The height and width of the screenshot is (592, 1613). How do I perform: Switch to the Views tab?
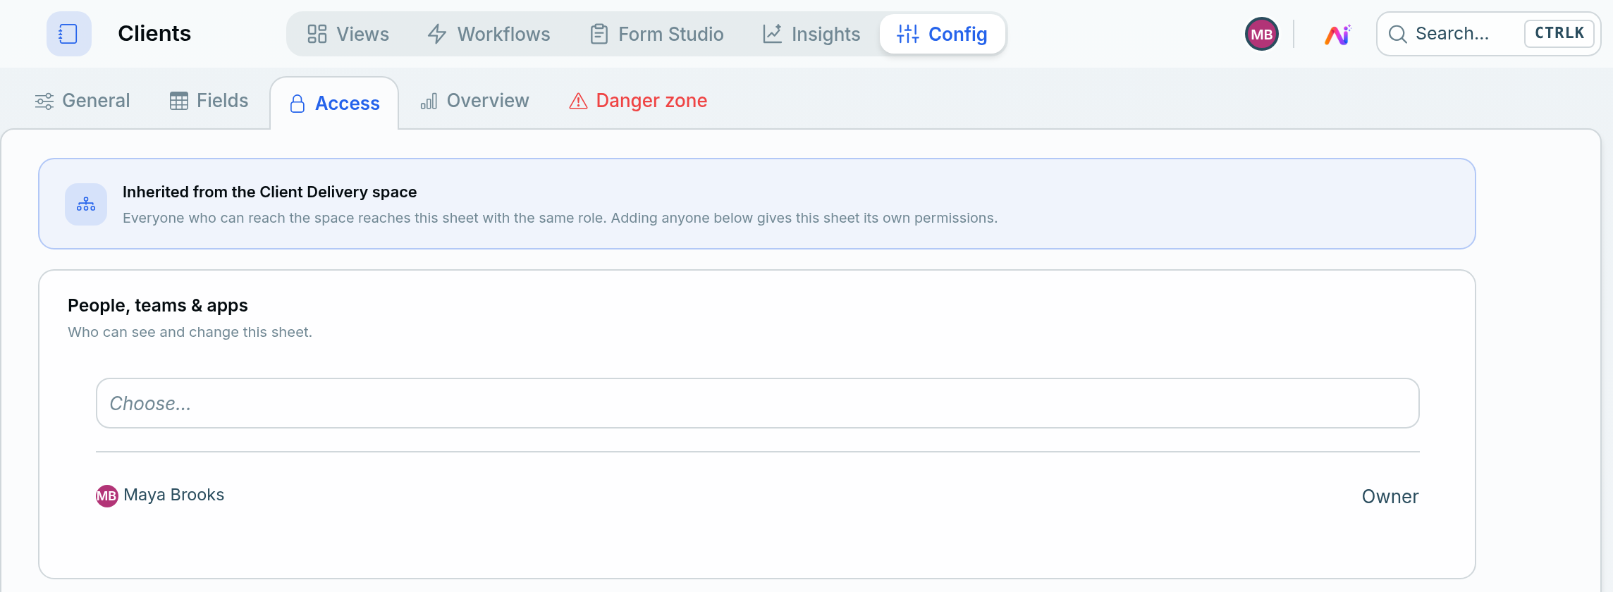pos(348,34)
